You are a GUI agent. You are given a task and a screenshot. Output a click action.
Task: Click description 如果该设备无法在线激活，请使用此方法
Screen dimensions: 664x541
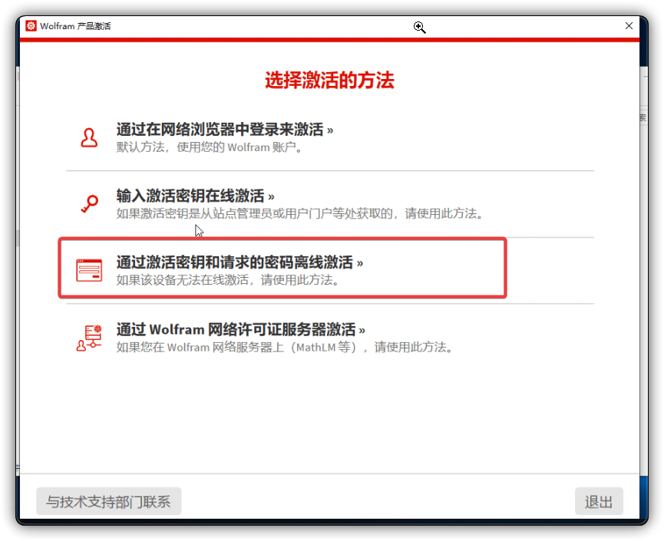(228, 280)
